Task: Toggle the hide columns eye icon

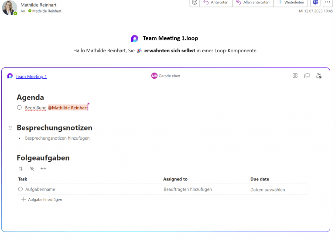Action: pyautogui.click(x=32, y=168)
